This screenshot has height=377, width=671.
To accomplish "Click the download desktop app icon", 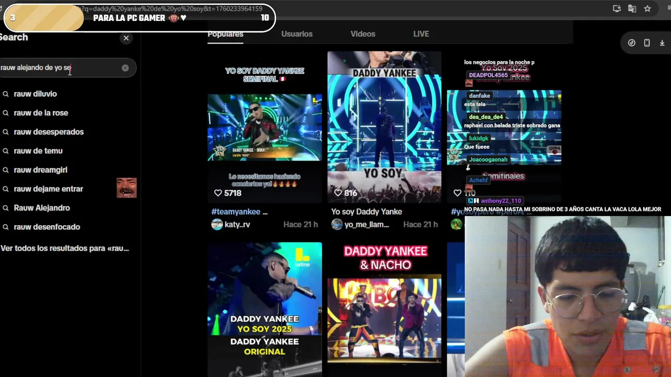I will tap(662, 43).
